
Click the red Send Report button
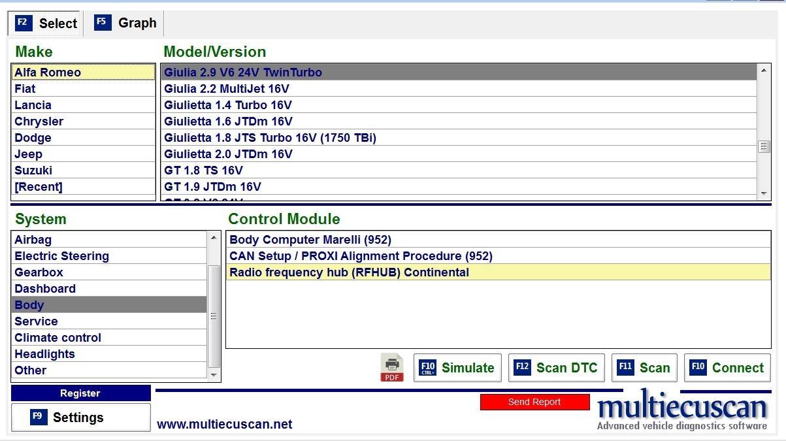coord(534,402)
